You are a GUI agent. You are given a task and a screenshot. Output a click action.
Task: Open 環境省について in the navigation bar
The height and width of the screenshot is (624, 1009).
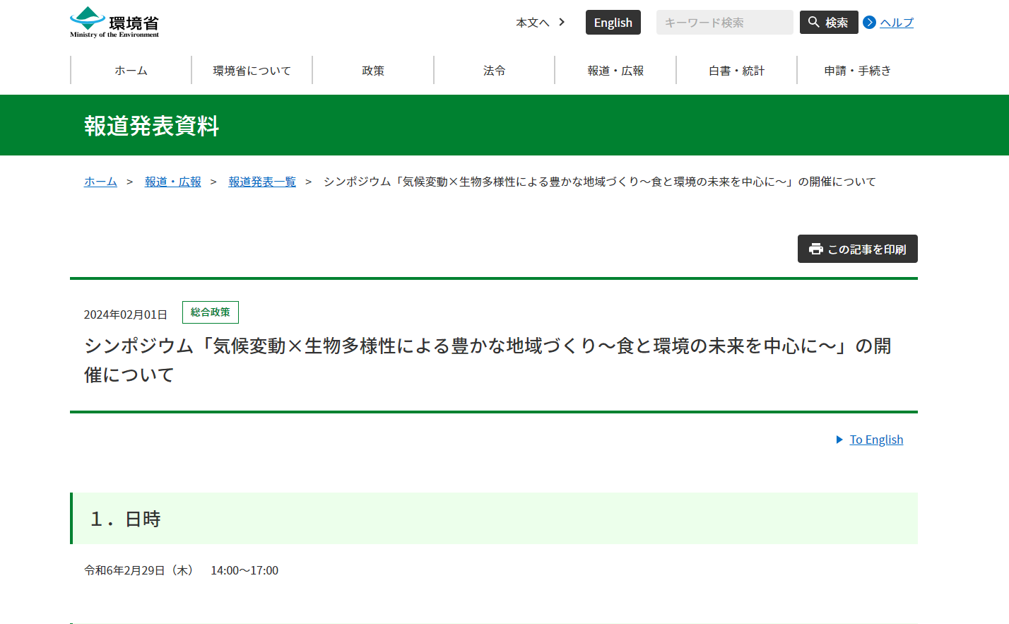coord(252,71)
